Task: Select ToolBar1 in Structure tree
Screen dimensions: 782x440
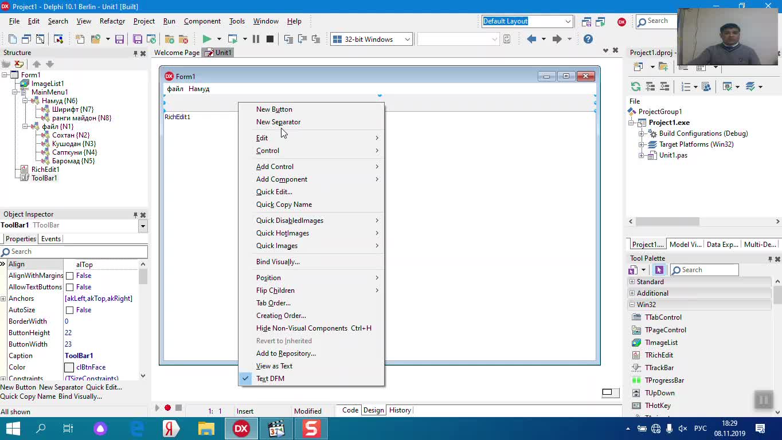Action: point(44,178)
